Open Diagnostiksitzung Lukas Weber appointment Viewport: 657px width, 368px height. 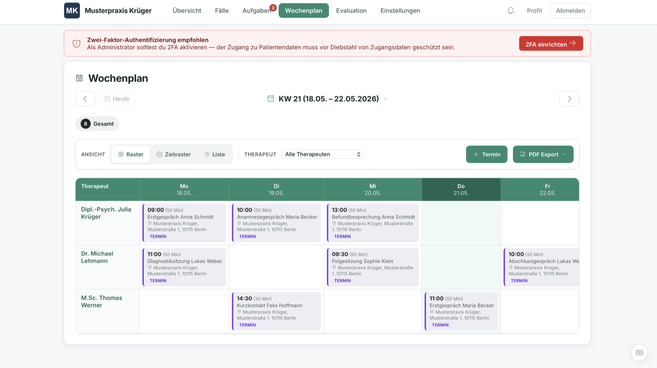184,267
